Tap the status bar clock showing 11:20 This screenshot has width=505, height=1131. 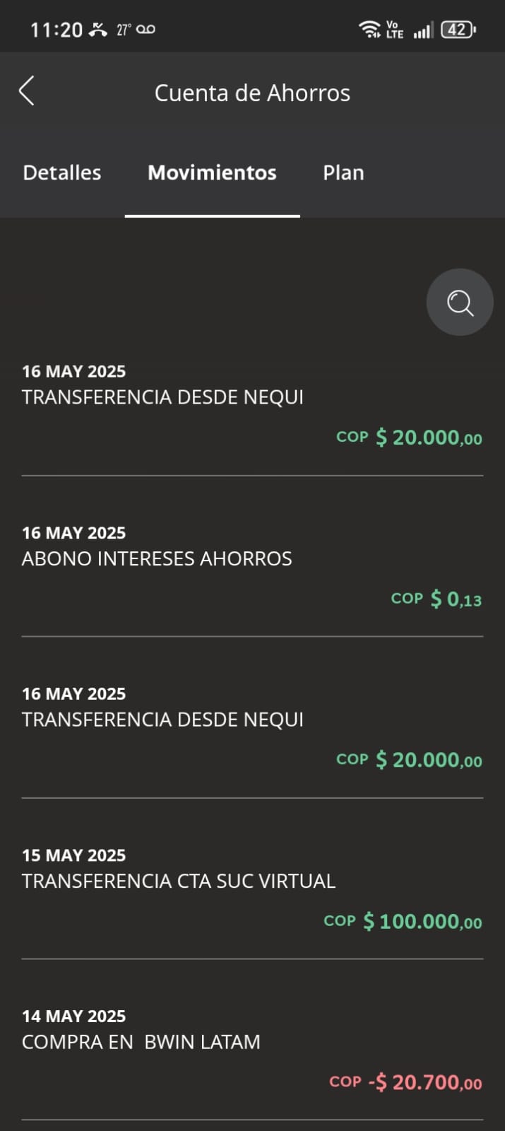click(57, 30)
